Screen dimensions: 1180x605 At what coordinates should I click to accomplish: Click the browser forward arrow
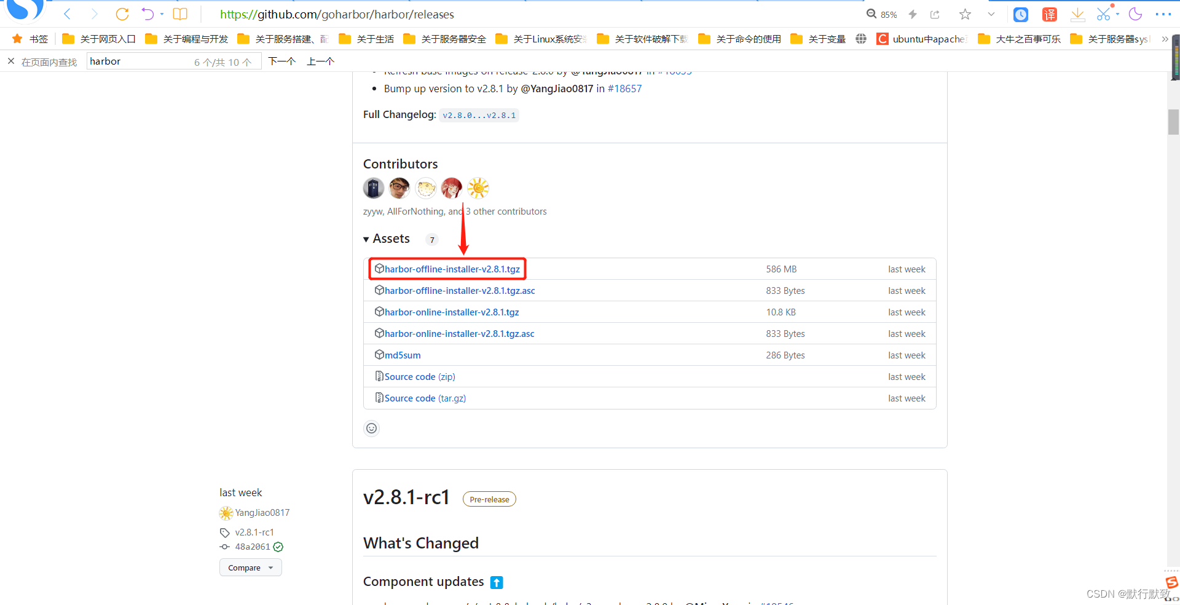click(94, 14)
